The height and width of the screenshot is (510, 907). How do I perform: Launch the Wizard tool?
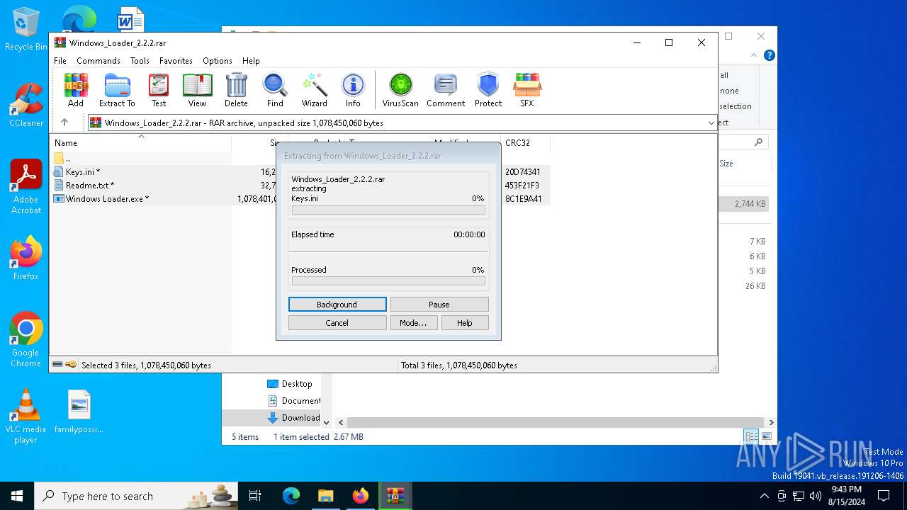[x=315, y=90]
